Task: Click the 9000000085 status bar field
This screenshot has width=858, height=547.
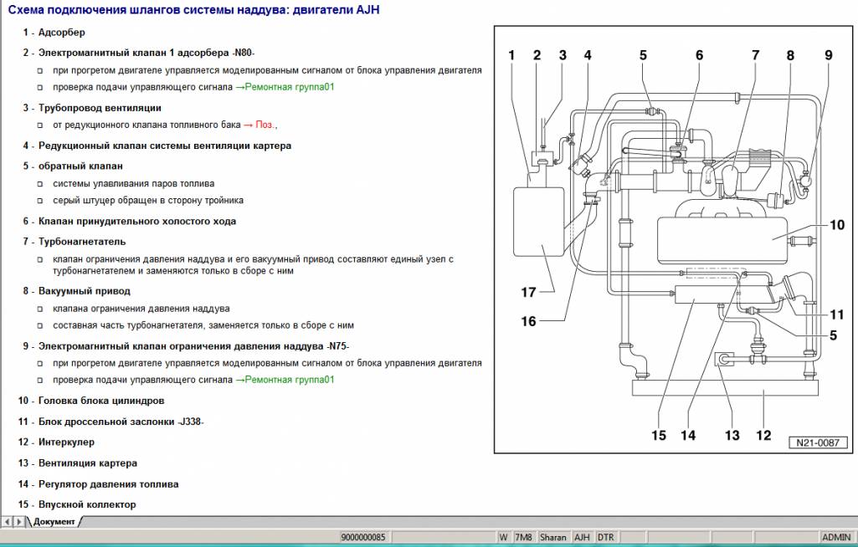Action: coord(362,537)
